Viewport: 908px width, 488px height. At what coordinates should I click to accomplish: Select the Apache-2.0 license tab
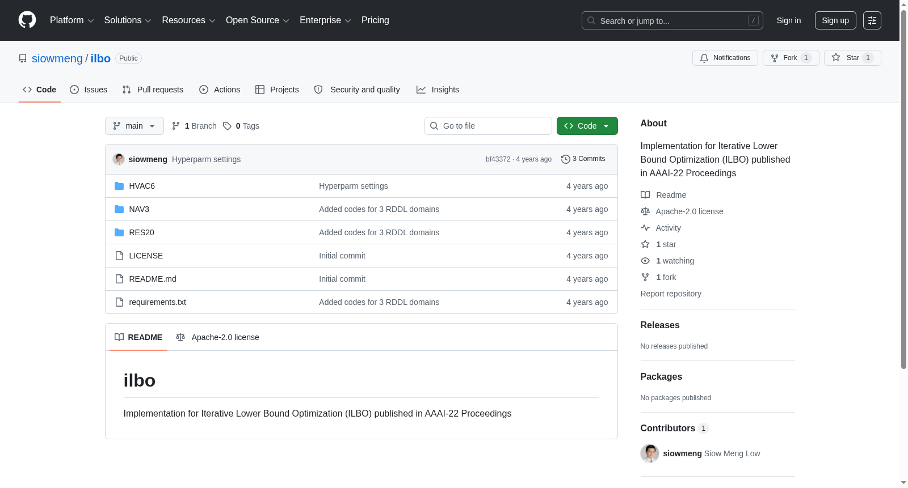click(x=217, y=337)
